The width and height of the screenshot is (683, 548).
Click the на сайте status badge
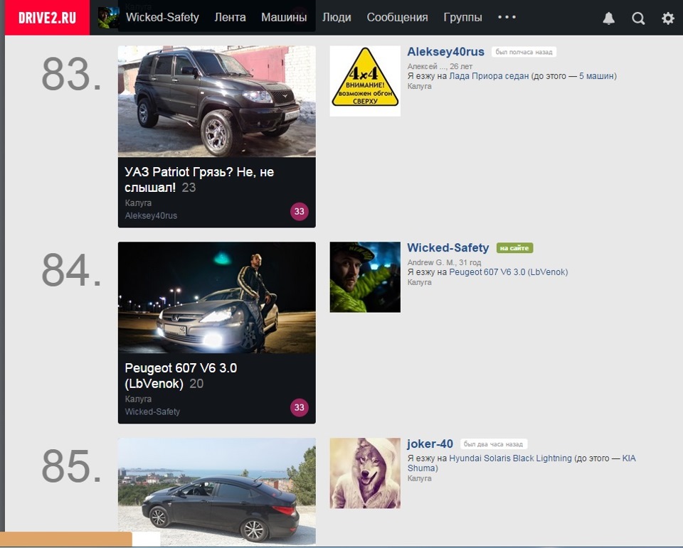(514, 248)
